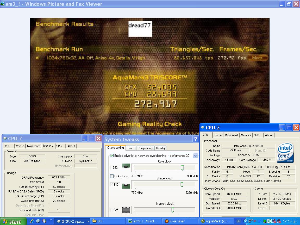The width and height of the screenshot is (300, 225).
Task: Open the About tab in left CPU-Z window
Action: 71,146
